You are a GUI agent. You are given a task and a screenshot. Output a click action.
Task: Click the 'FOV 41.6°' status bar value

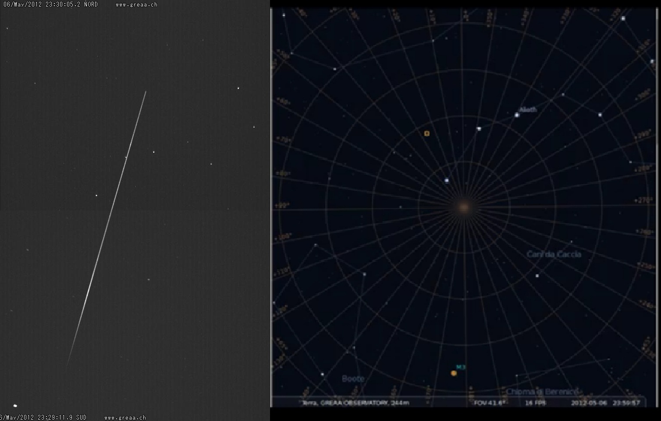[x=490, y=402]
